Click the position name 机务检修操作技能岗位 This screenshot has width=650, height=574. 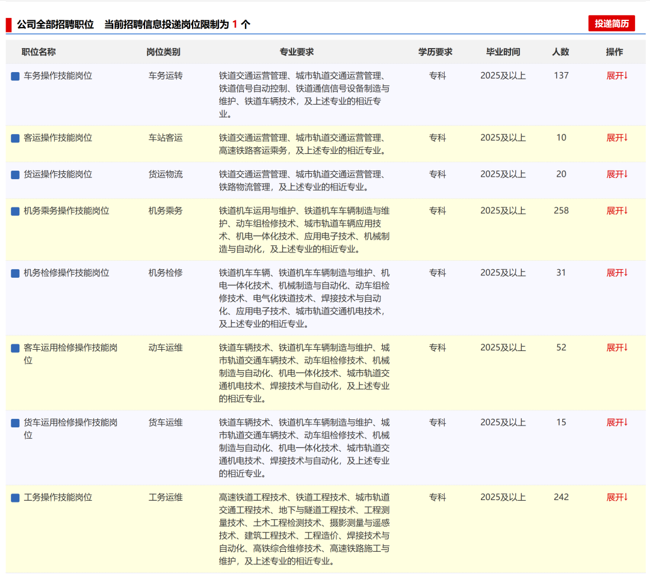(66, 273)
